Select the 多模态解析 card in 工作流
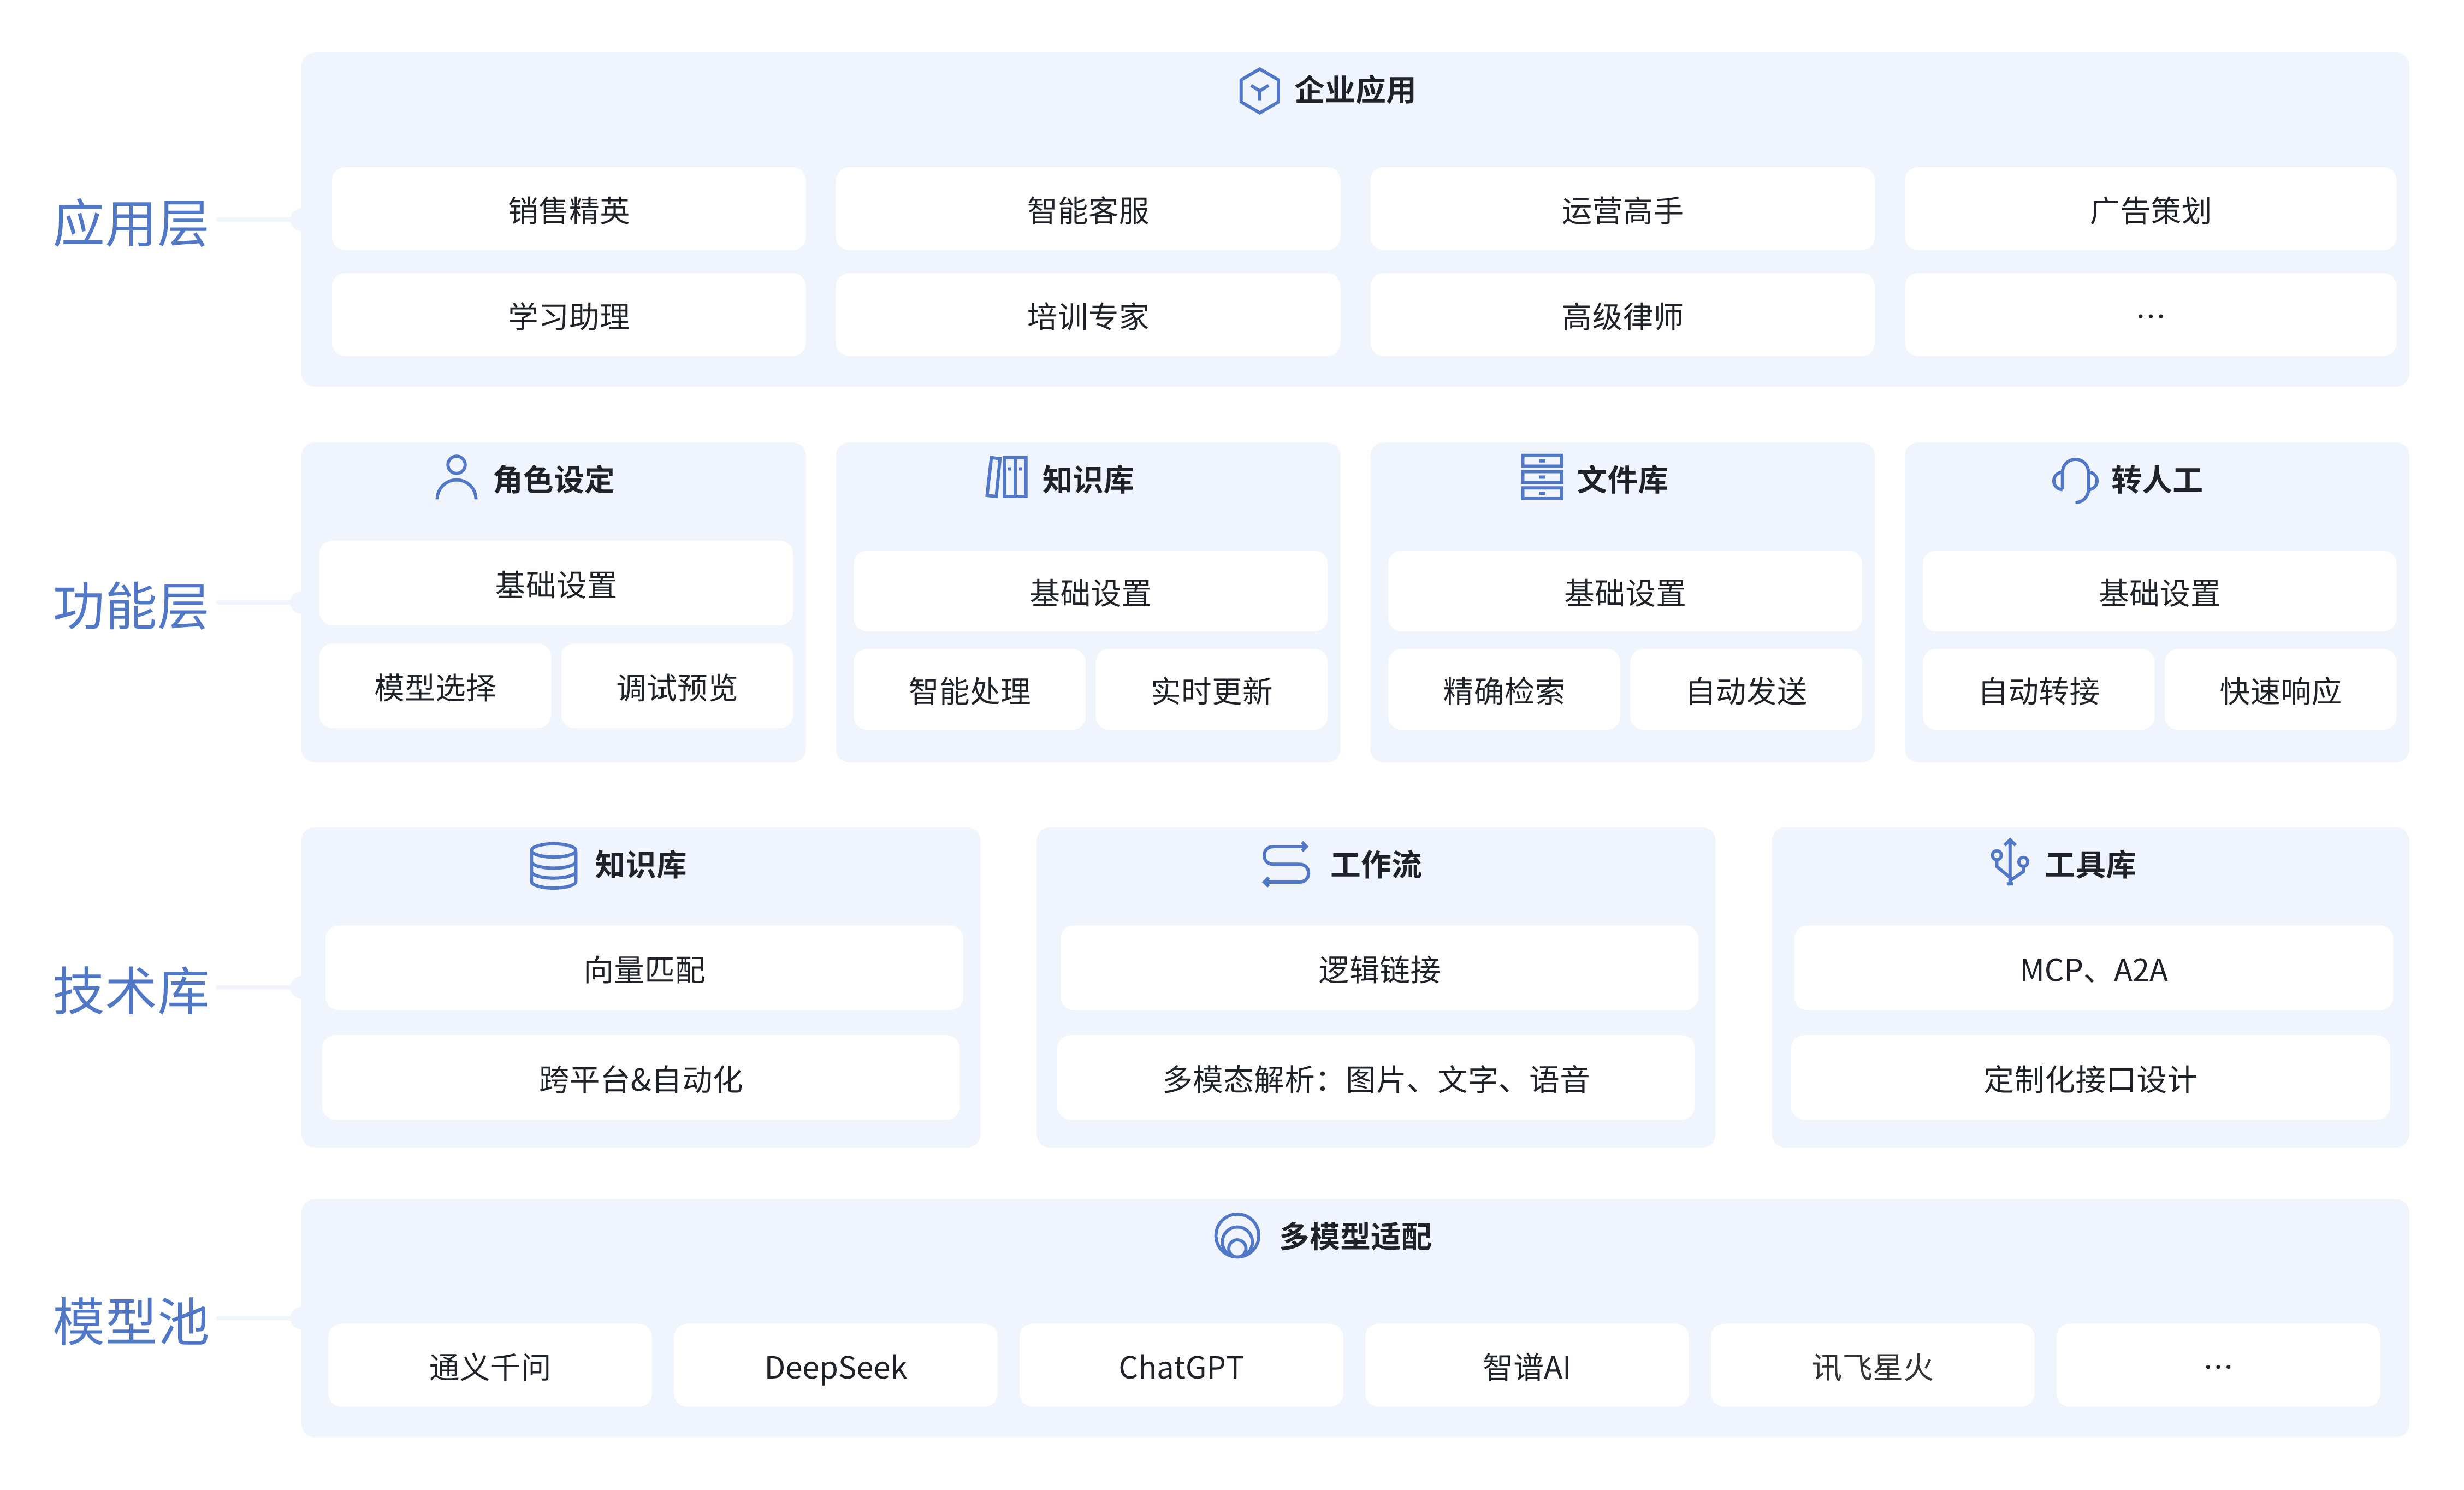This screenshot has height=1490, width=2464. (x=1376, y=1078)
